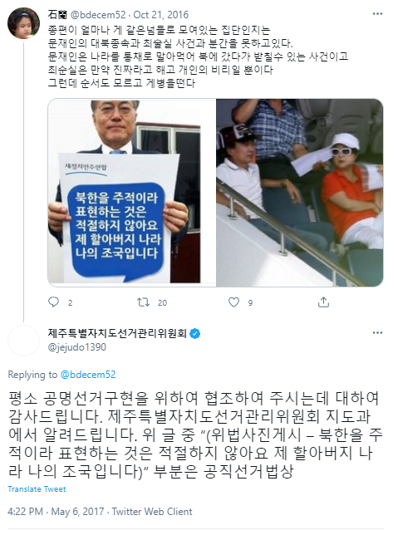This screenshot has width=398, height=535.
Task: Open the @jejudo1390 handle
Action: click(x=76, y=347)
